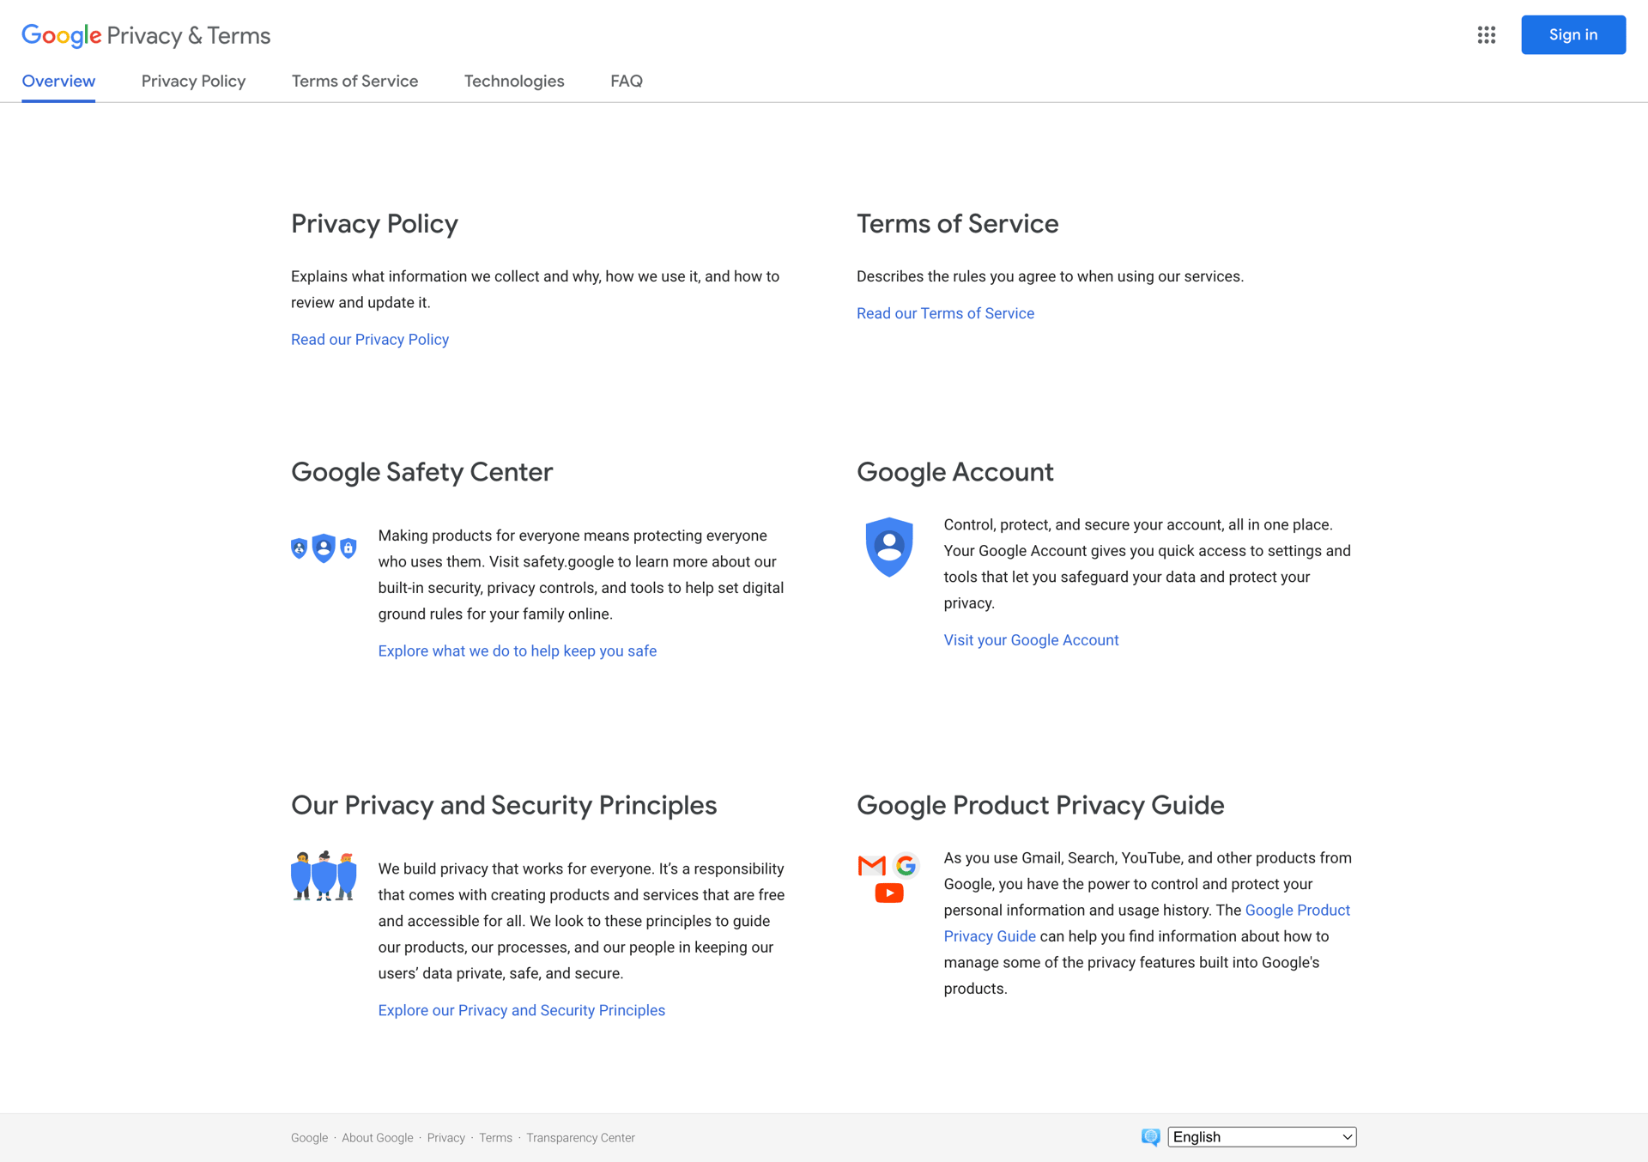Open Read our Privacy Policy link
Screen dimensions: 1648x1162
pos(369,339)
